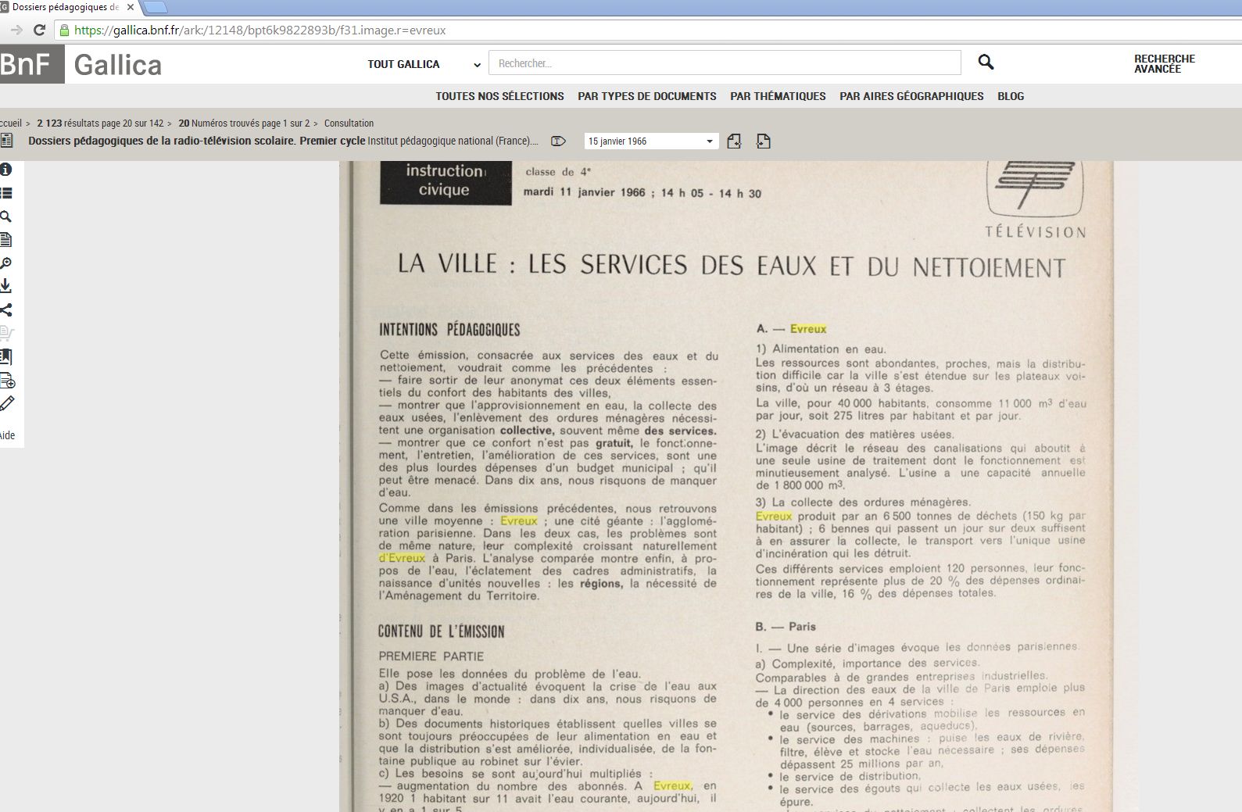Open TOUTES NOS SÉLECTIONS menu
The image size is (1242, 812).
pos(499,96)
